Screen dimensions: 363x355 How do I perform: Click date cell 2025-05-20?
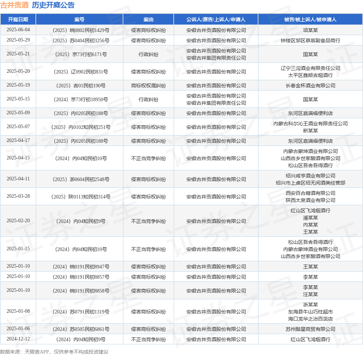pos(18,71)
